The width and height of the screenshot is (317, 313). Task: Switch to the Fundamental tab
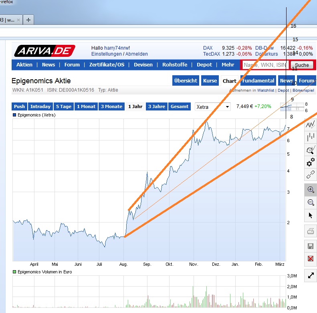[258, 80]
